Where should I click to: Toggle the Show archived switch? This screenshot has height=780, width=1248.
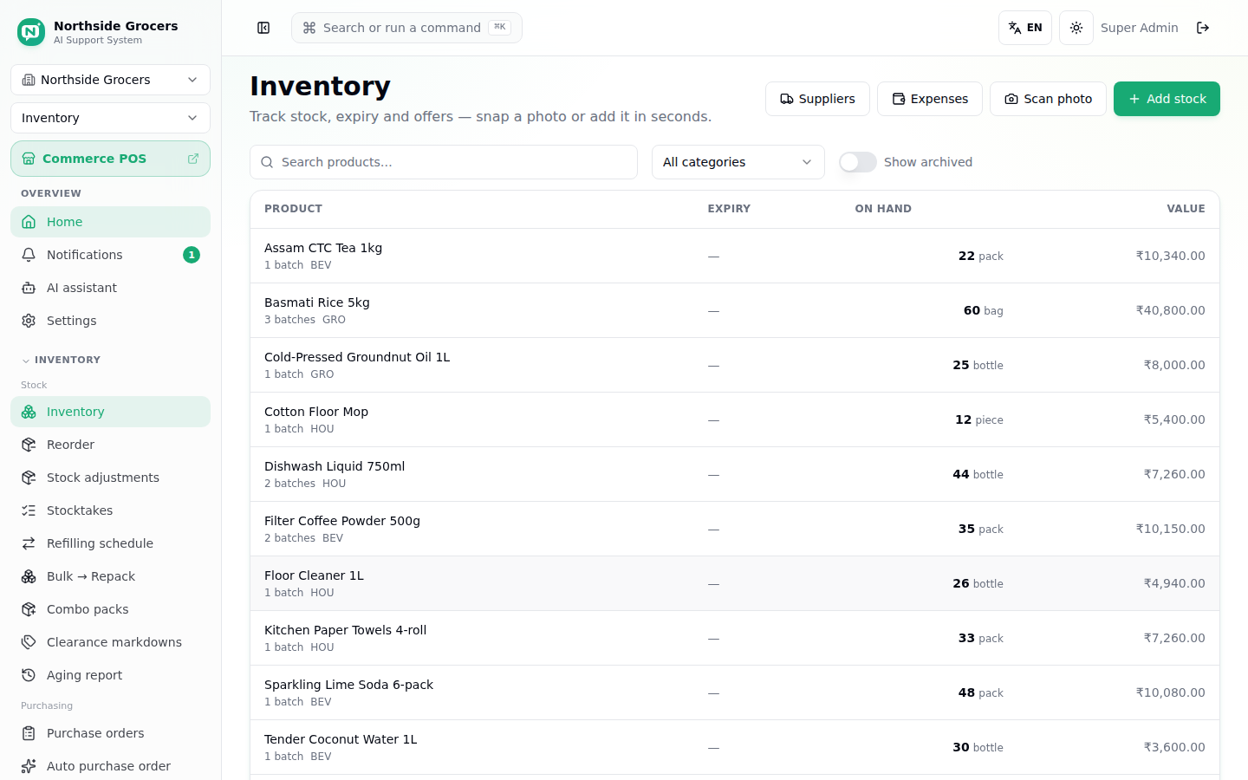coord(858,162)
